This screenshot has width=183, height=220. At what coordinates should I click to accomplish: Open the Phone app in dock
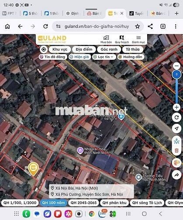click(26, 214)
